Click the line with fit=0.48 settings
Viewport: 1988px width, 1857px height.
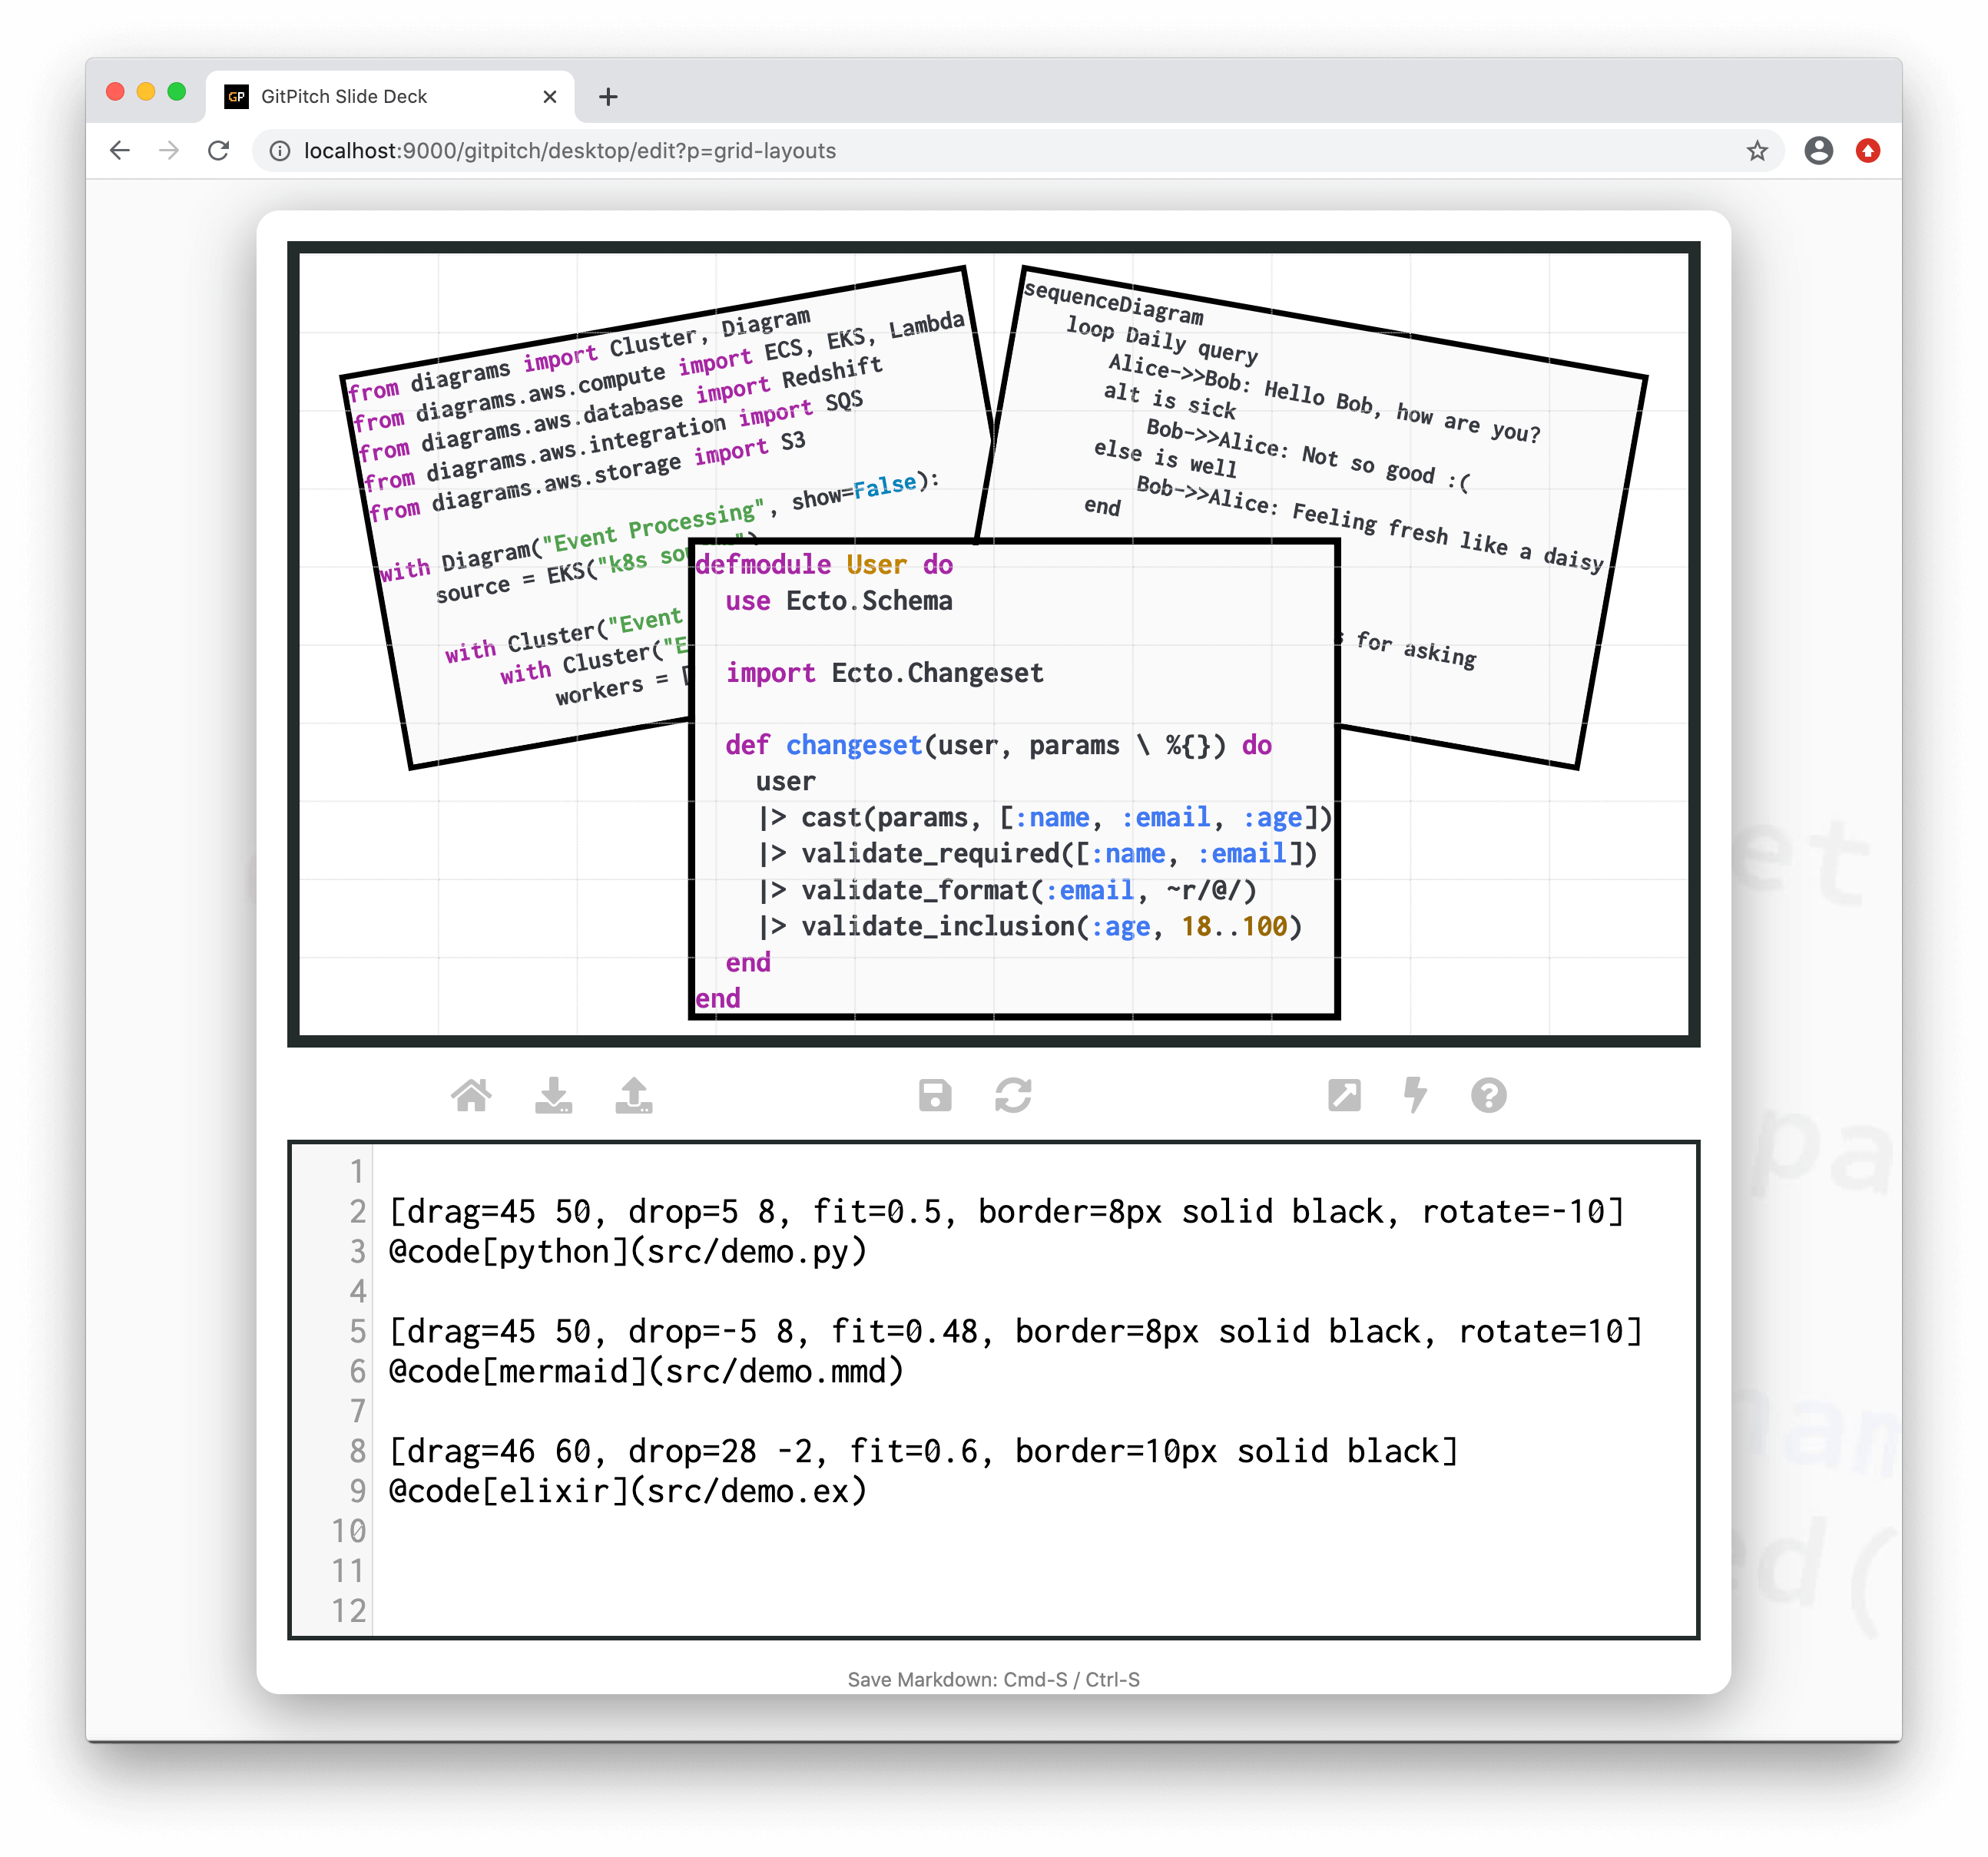point(1015,1331)
